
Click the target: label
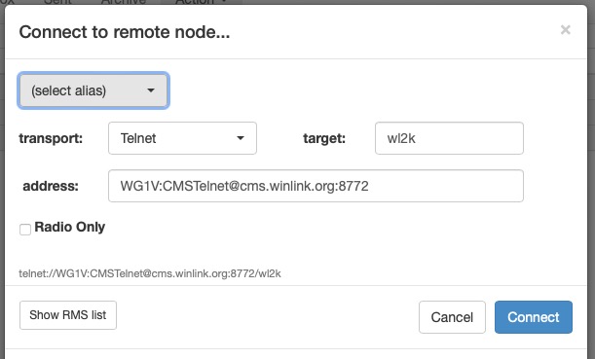[x=324, y=138]
